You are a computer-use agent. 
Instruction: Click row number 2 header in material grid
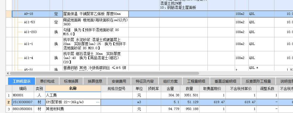pyautogui.click(x=9, y=102)
